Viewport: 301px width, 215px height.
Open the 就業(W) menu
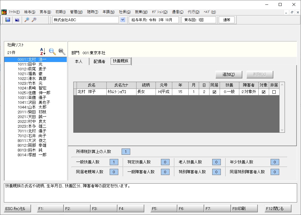[x=141, y=12]
